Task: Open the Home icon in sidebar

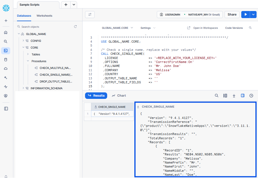Action: click(6, 32)
